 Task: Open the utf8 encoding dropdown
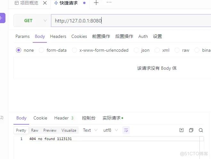tap(111, 130)
